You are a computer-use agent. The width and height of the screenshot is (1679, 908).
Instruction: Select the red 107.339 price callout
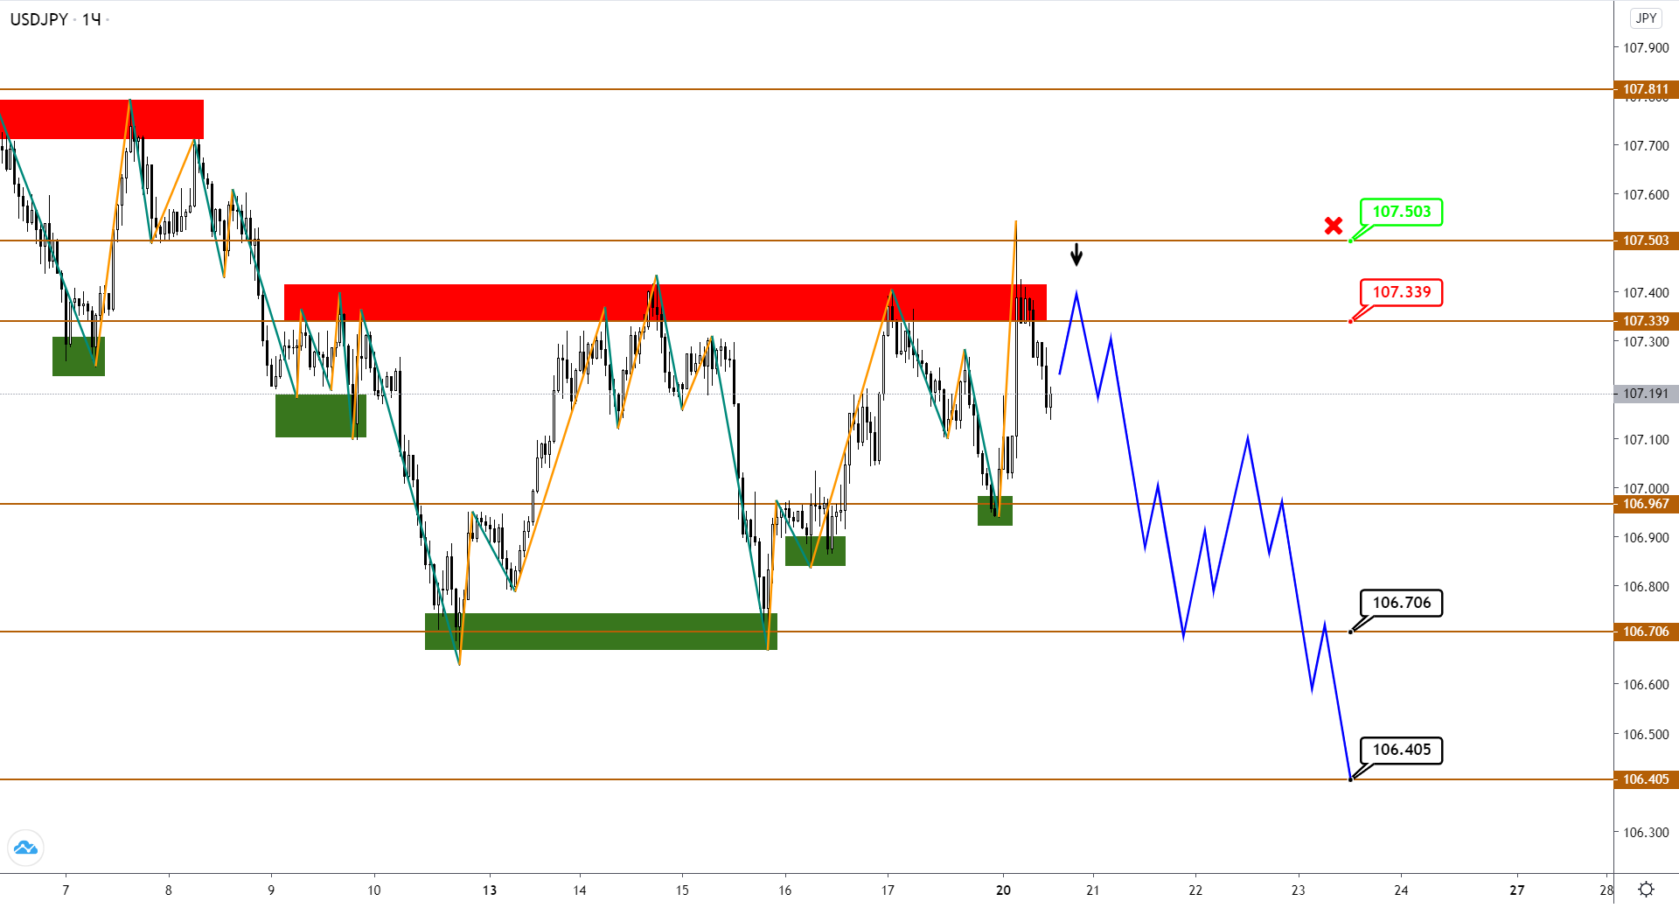pyautogui.click(x=1401, y=292)
